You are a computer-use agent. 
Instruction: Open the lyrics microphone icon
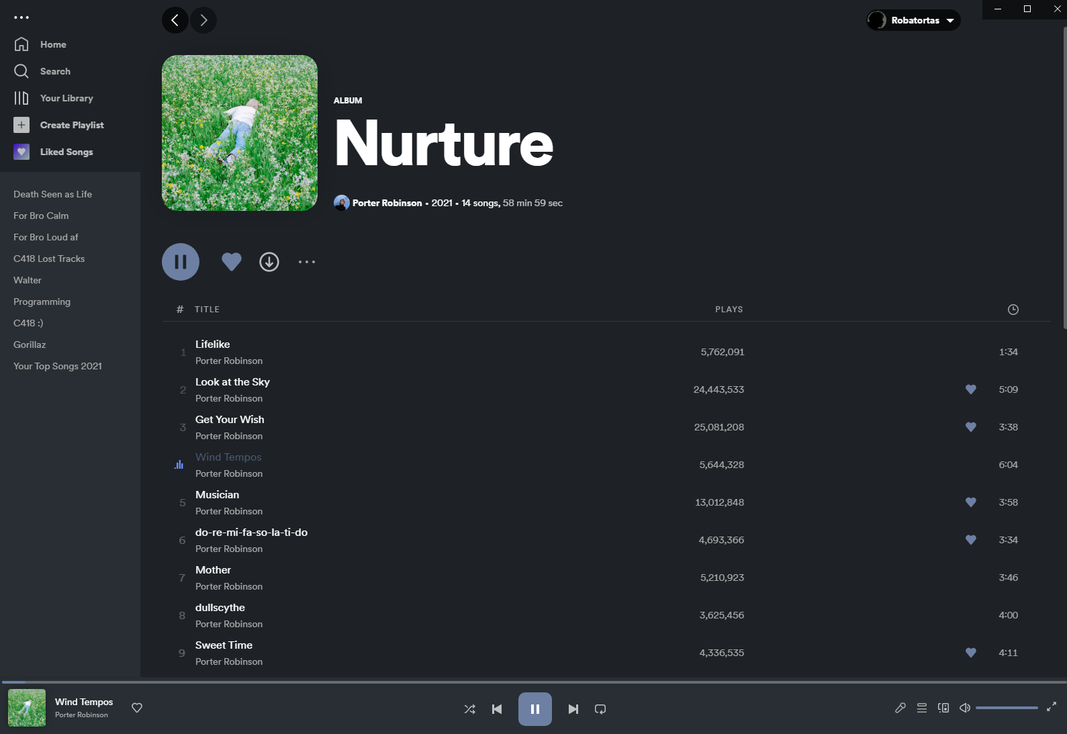pos(900,708)
